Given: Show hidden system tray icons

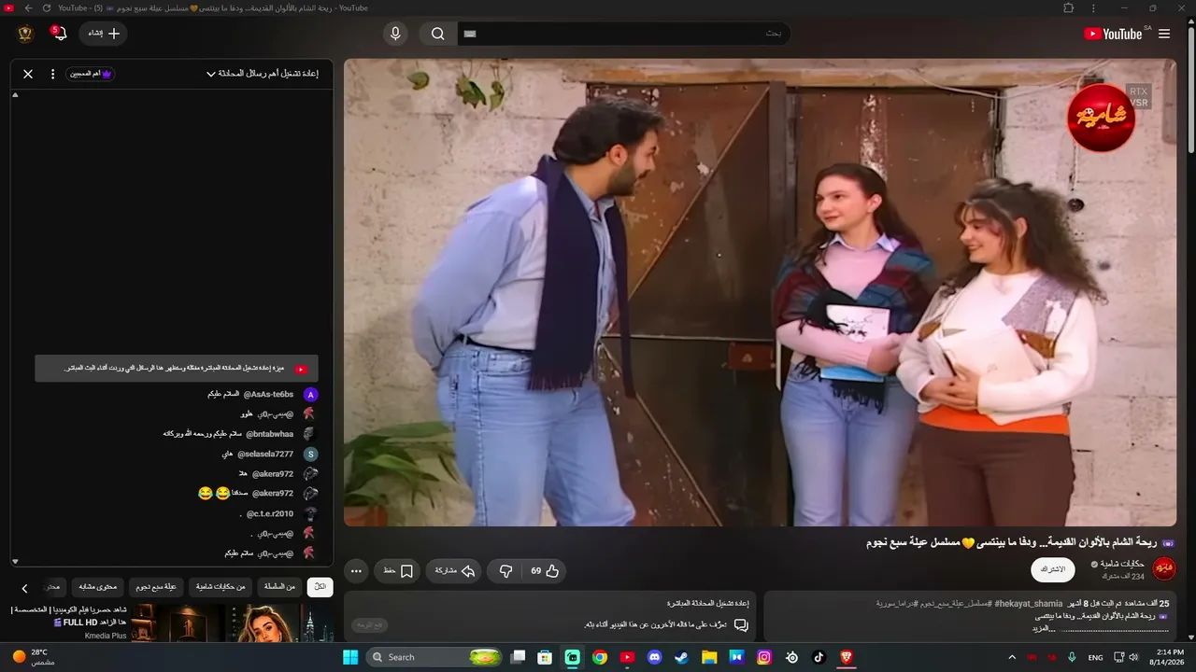Looking at the screenshot, I should click(x=1012, y=657).
